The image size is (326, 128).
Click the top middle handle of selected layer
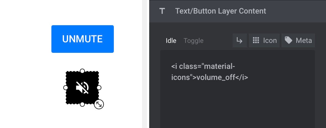82,71
